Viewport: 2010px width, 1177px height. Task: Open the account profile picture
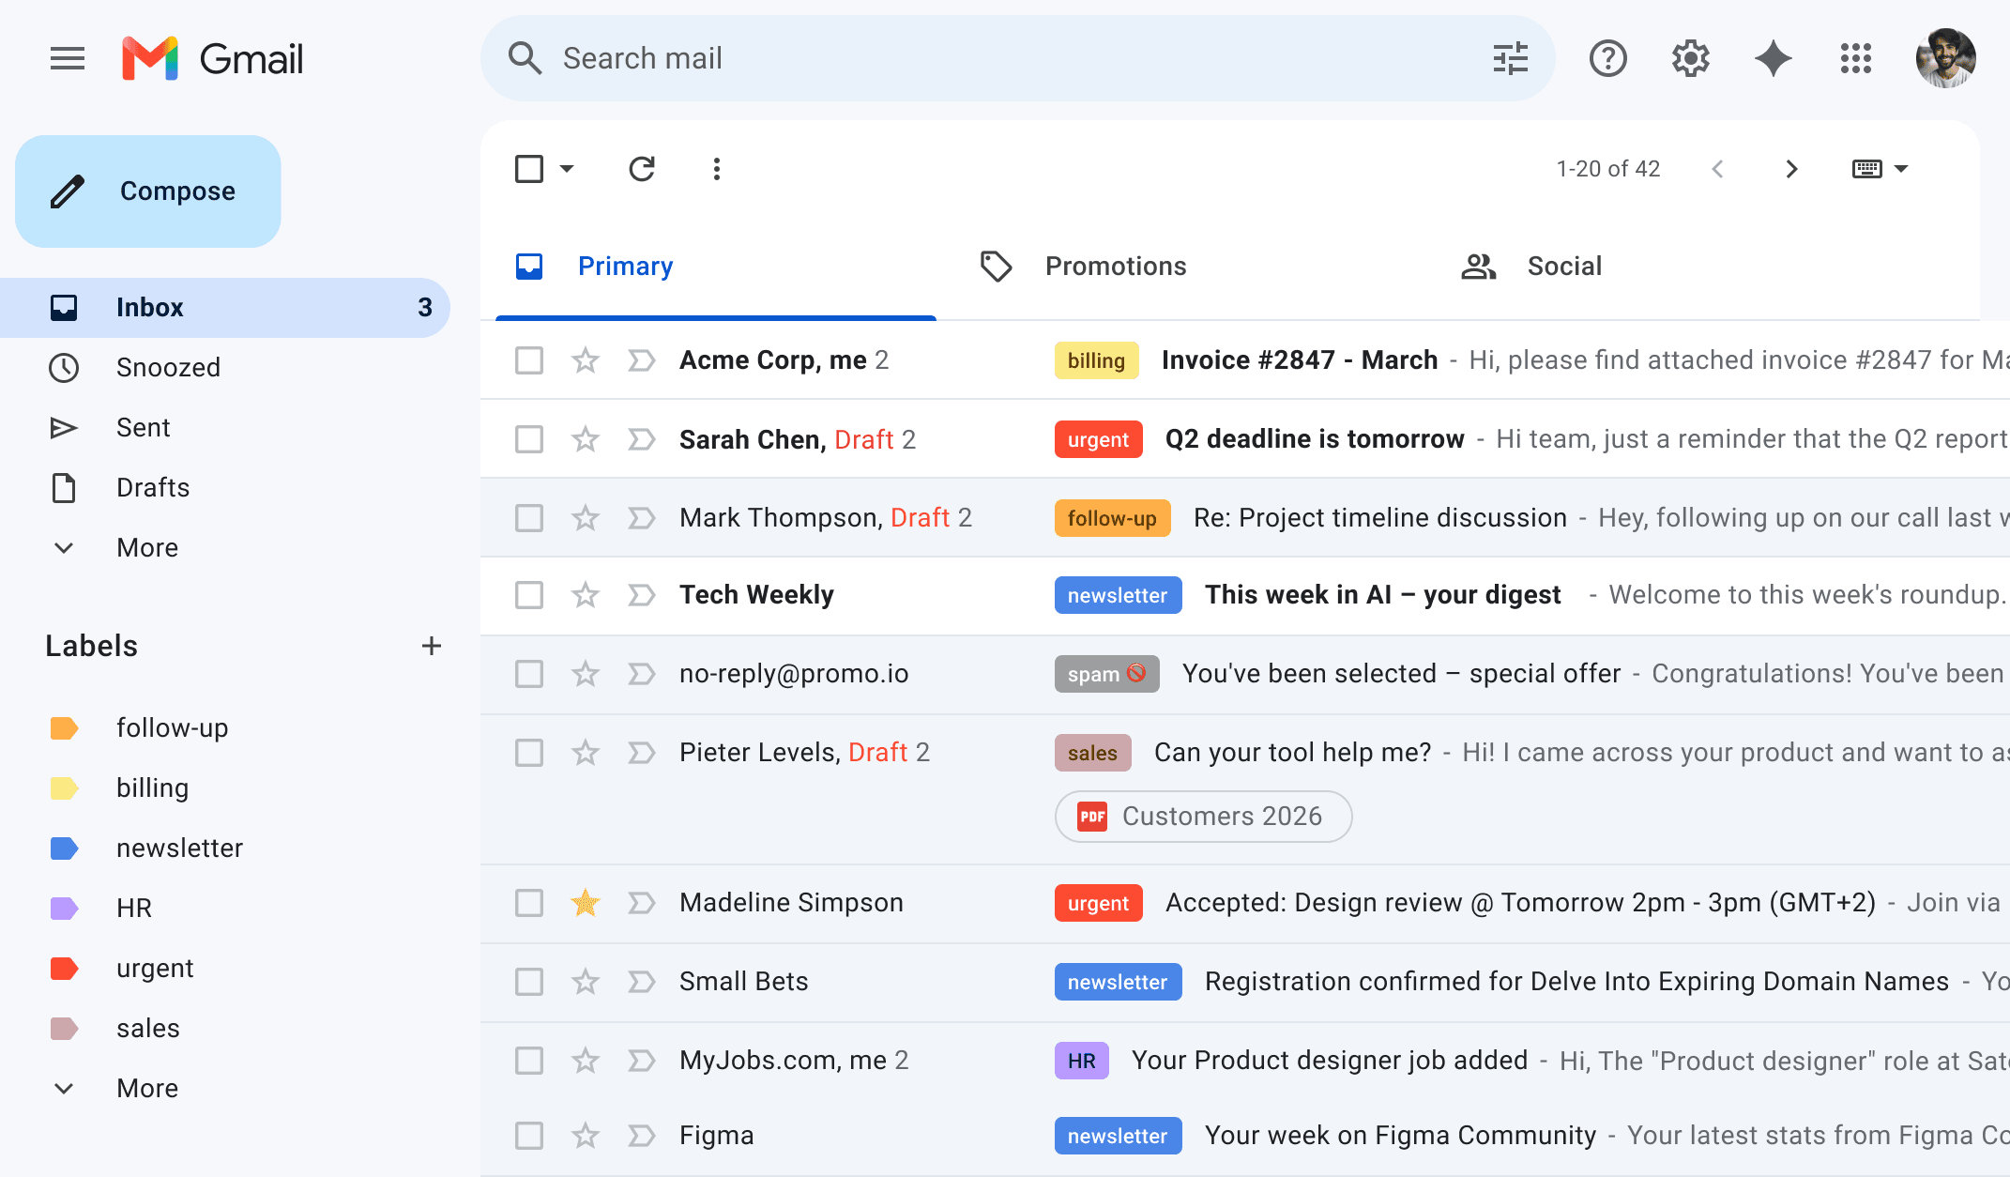pyautogui.click(x=1946, y=58)
